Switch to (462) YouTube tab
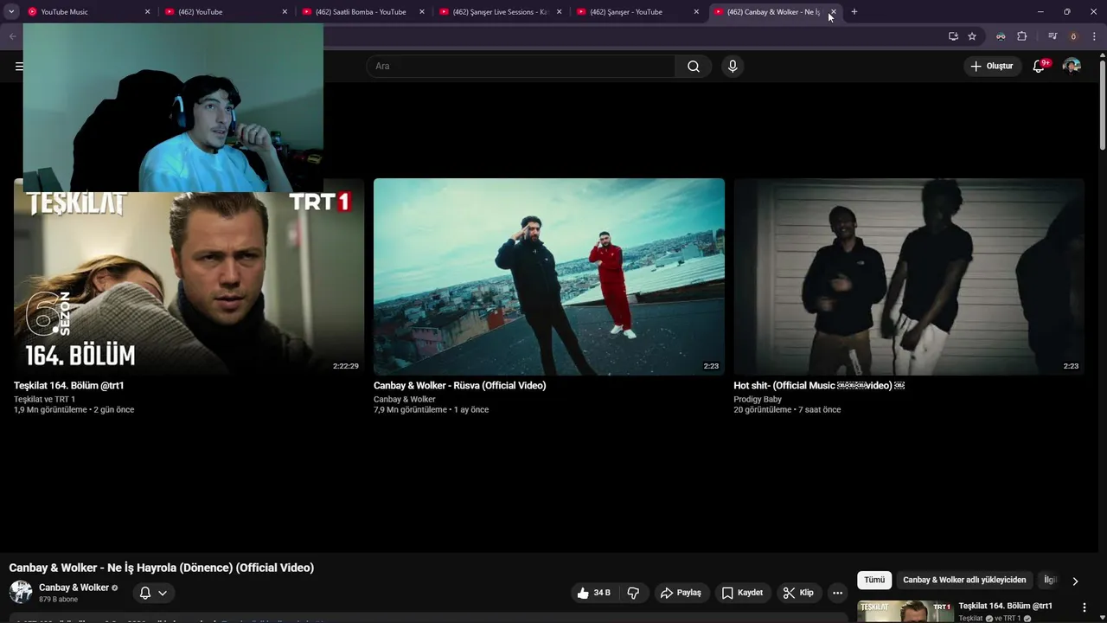 click(x=225, y=12)
